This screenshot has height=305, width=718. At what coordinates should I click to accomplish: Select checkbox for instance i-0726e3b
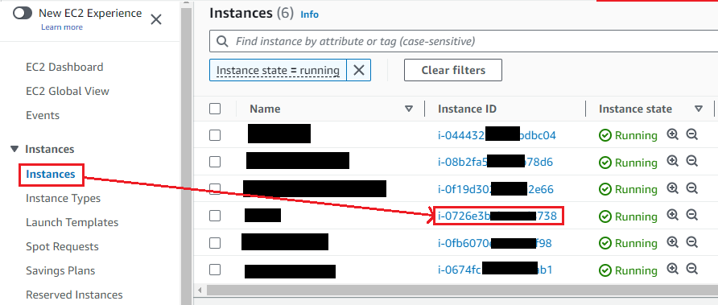click(215, 216)
